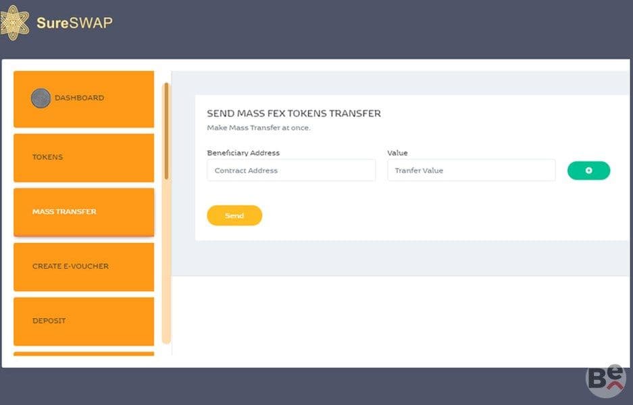This screenshot has height=405, width=633.
Task: Click the 'Value' field label
Action: [398, 153]
